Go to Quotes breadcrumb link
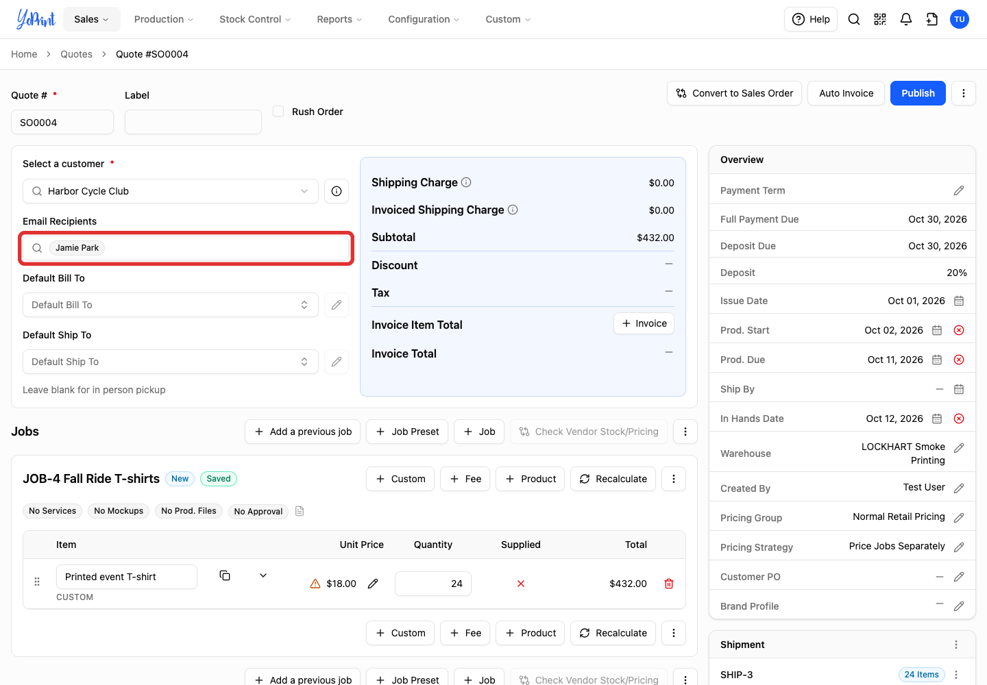Screen dimensions: 987x685 (76, 54)
